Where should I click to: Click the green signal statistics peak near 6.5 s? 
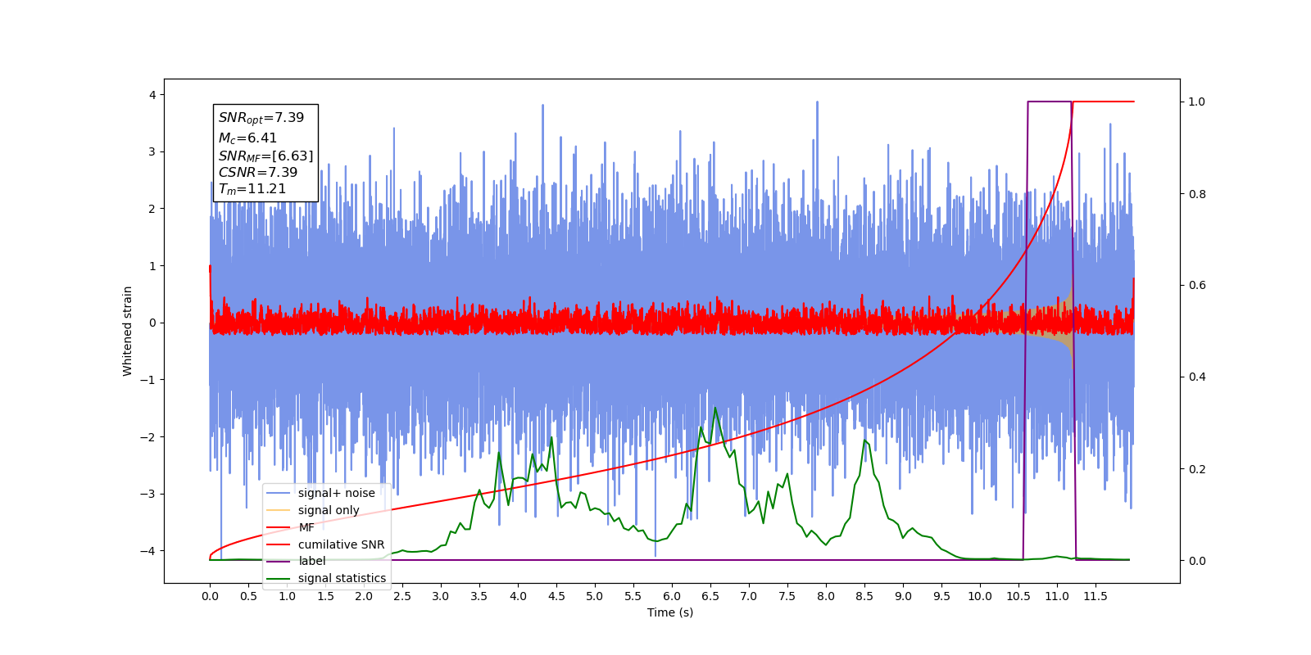pos(714,409)
